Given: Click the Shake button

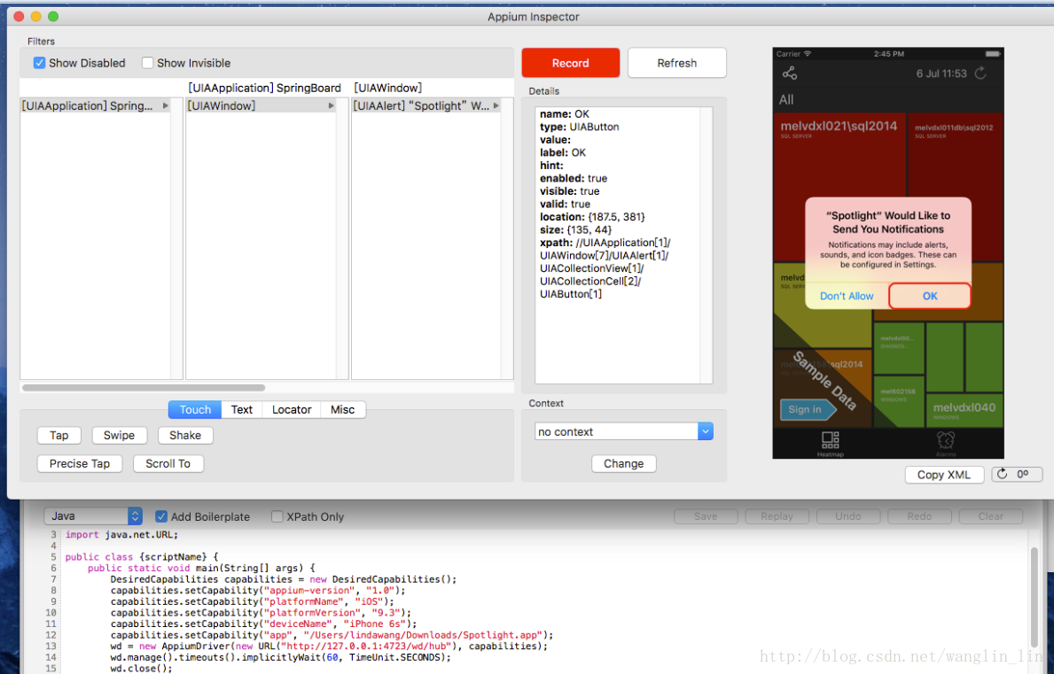Looking at the screenshot, I should pos(185,436).
